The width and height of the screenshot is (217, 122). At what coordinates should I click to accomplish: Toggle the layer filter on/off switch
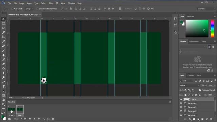click(215, 80)
